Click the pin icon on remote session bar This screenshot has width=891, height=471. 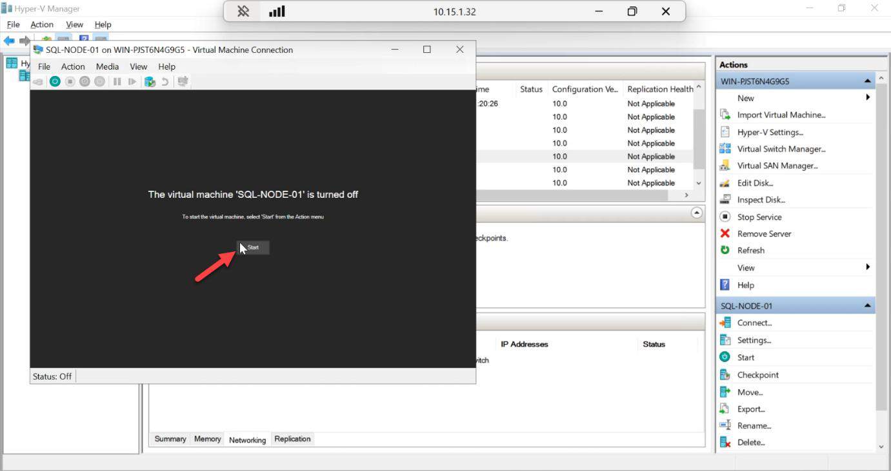(243, 12)
